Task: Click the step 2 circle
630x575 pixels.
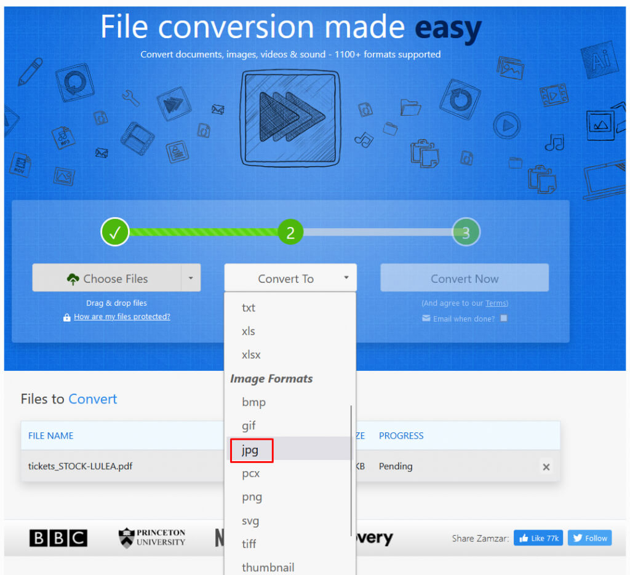Action: [290, 232]
